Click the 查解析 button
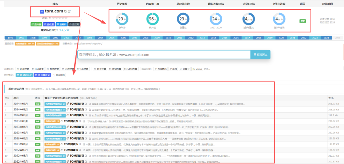344x164 pixels. 62,24
